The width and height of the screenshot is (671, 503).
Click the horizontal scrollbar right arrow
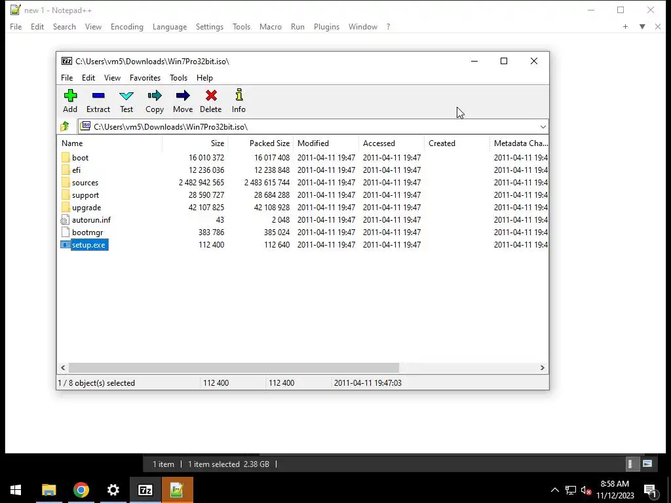[x=542, y=368]
